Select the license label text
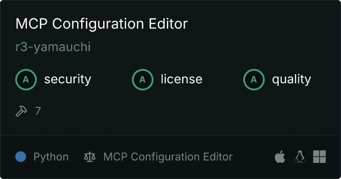Image resolution: width=341 pixels, height=179 pixels. 182,79
